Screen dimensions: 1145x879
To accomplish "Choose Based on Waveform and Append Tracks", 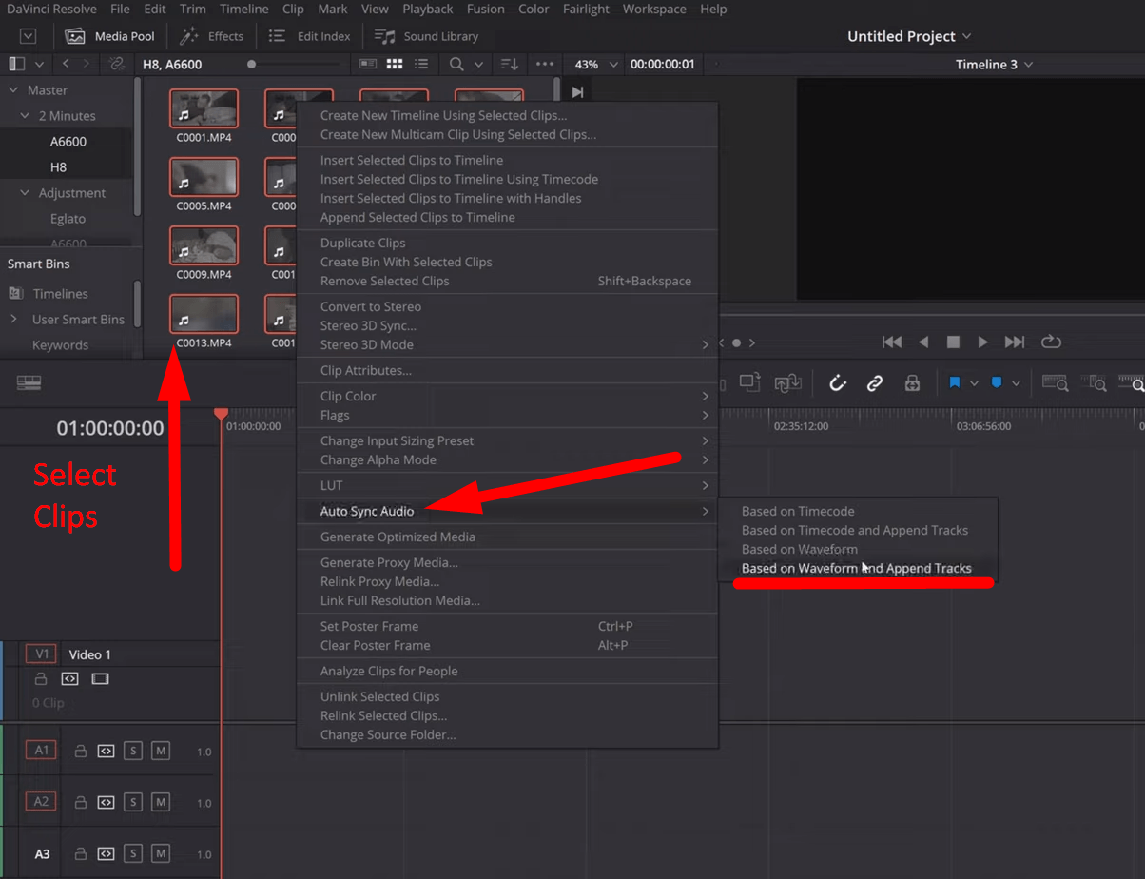I will [x=857, y=568].
